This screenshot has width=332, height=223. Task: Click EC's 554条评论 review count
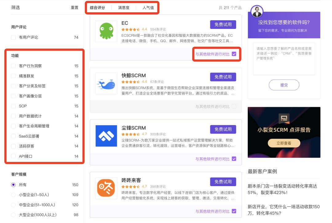click(158, 29)
